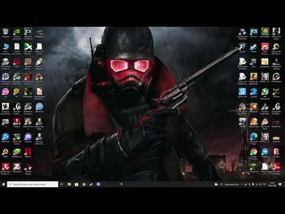Launch the red Forza Horizon shortcut
The height and width of the screenshot is (214, 285).
click(265, 49)
